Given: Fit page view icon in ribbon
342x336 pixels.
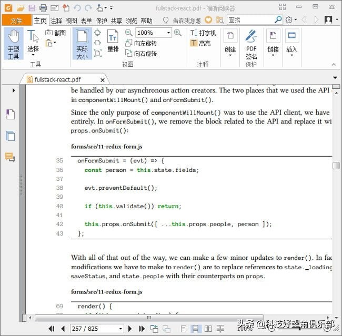Looking at the screenshot, I should (97, 33).
